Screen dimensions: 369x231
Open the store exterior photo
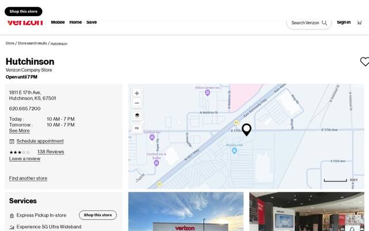[x=186, y=211]
